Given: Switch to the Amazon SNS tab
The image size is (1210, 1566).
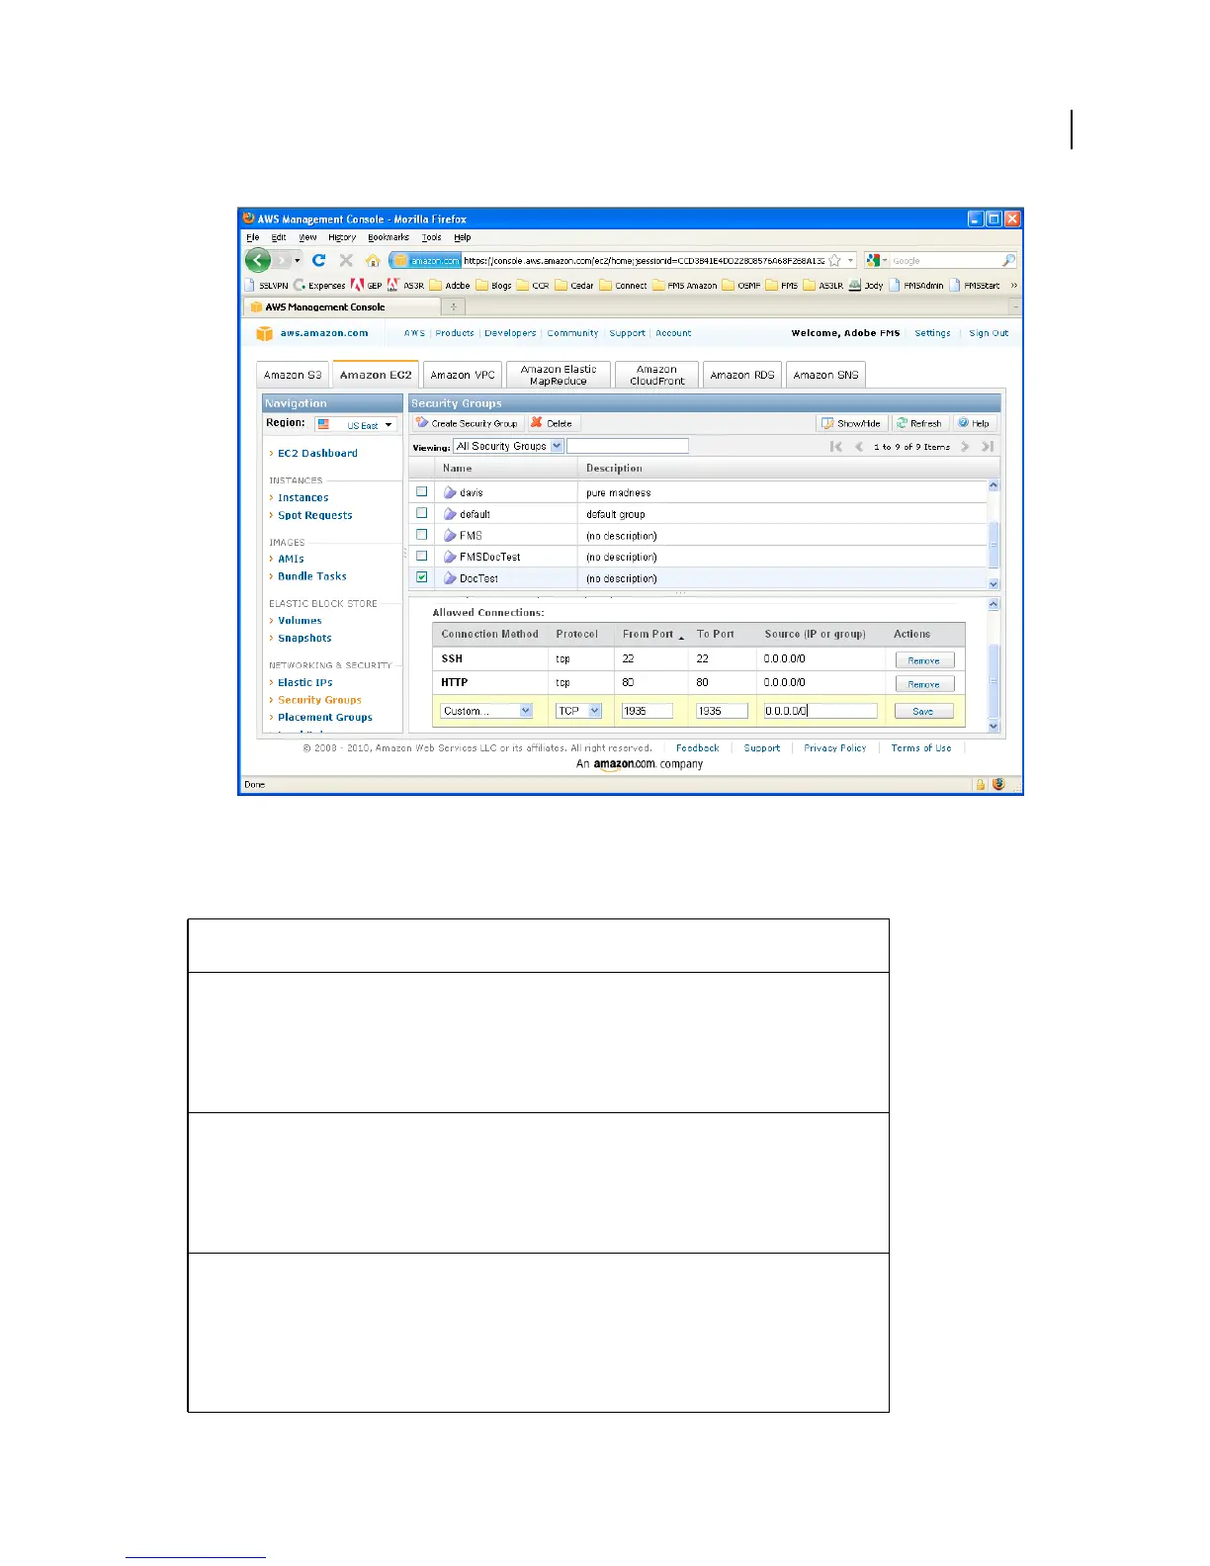Looking at the screenshot, I should [x=825, y=375].
